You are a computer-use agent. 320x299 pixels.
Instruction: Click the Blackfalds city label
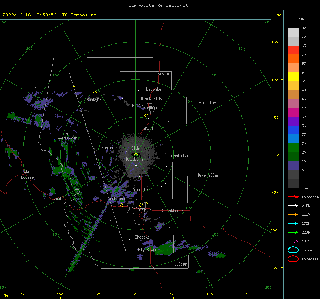pyautogui.click(x=151, y=98)
